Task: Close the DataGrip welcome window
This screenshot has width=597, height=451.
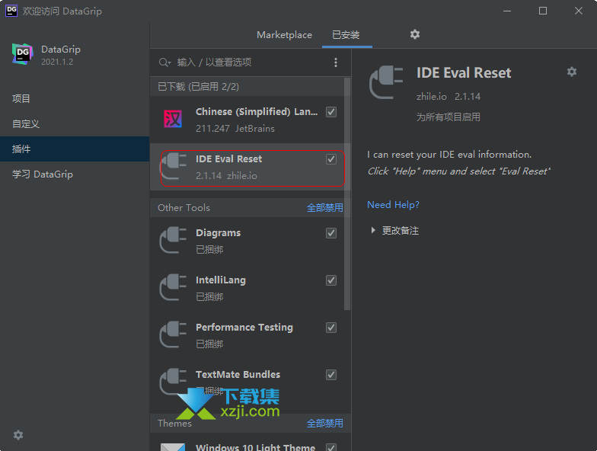Action: pos(579,11)
